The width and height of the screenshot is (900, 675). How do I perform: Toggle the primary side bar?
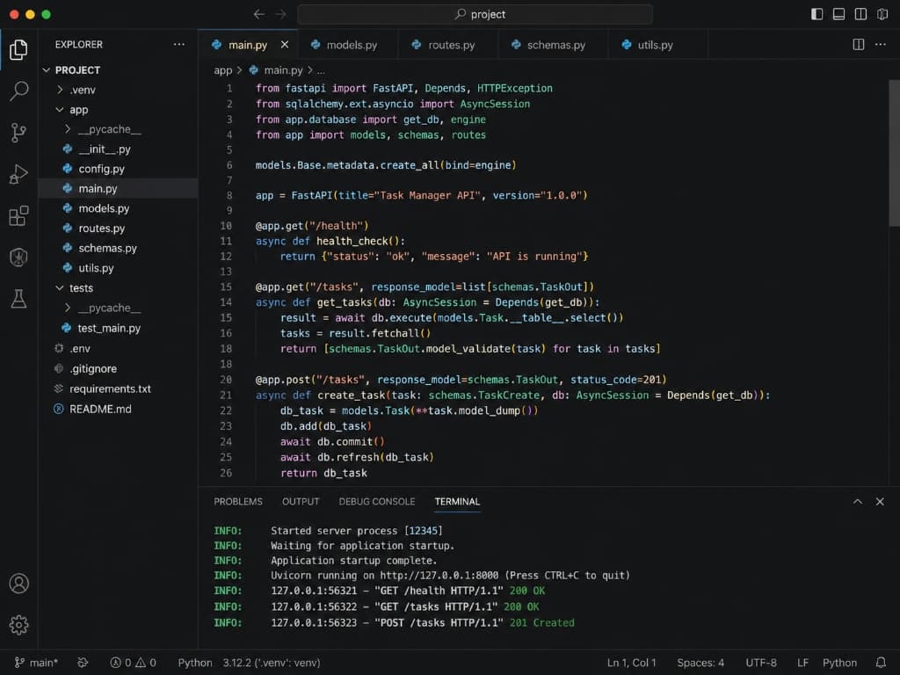tap(817, 14)
